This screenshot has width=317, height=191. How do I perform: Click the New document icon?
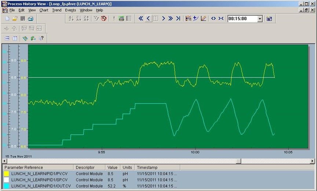(x=7, y=19)
